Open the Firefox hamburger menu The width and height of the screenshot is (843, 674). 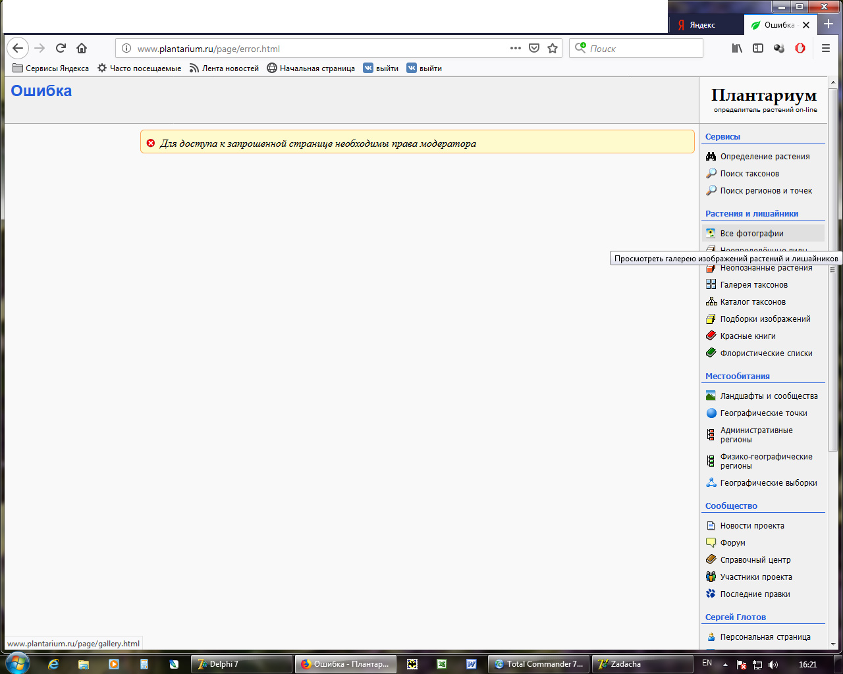point(825,48)
